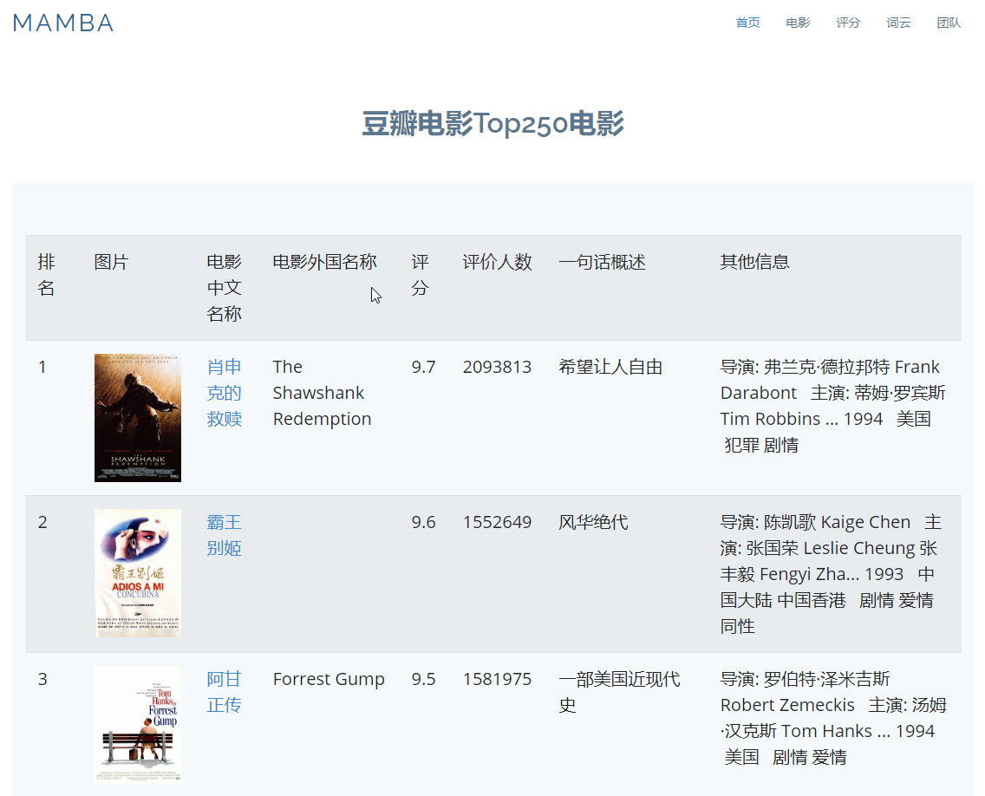
Task: Click the MAMBA logo
Action: [x=62, y=23]
